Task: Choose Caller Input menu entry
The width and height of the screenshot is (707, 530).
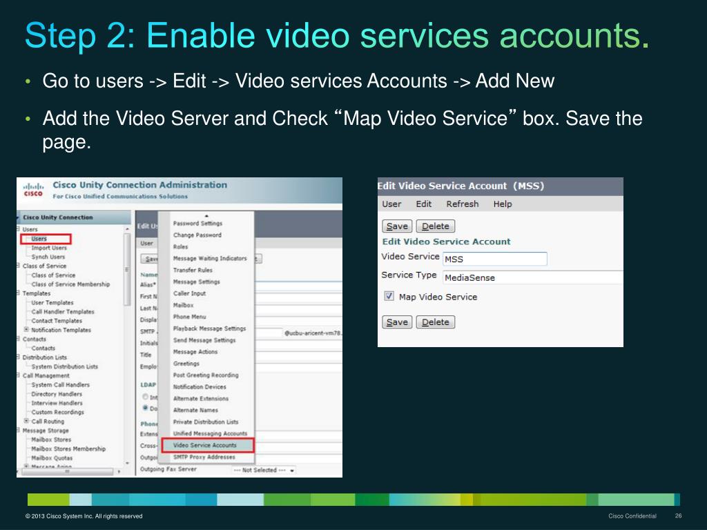Action: pyautogui.click(x=189, y=293)
